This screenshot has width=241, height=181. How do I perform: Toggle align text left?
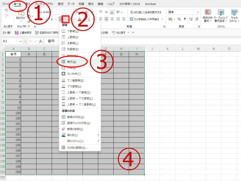[101, 19]
